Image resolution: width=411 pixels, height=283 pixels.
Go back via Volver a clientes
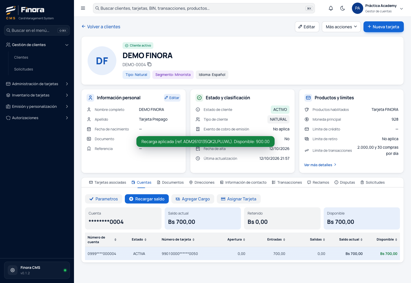coord(101,27)
